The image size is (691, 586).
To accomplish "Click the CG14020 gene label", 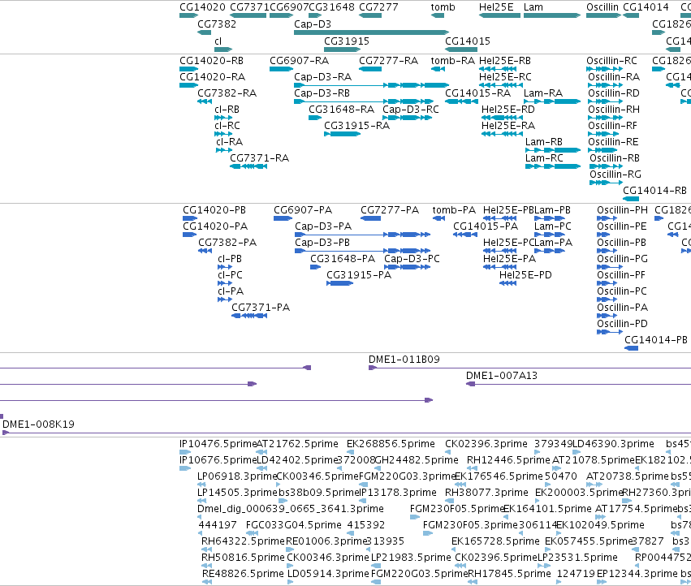I will click(202, 7).
